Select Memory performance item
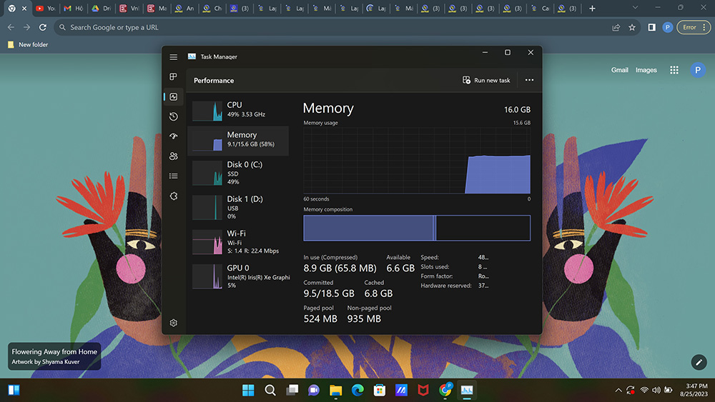The height and width of the screenshot is (402, 715). [x=238, y=141]
